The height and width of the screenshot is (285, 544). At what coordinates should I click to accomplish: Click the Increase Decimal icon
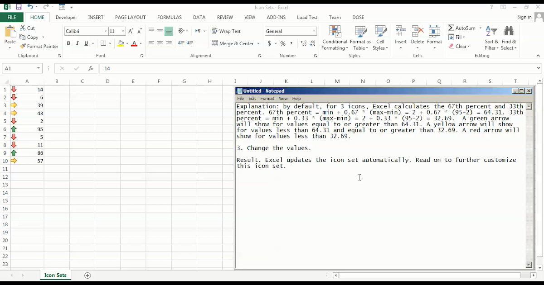tap(305, 43)
